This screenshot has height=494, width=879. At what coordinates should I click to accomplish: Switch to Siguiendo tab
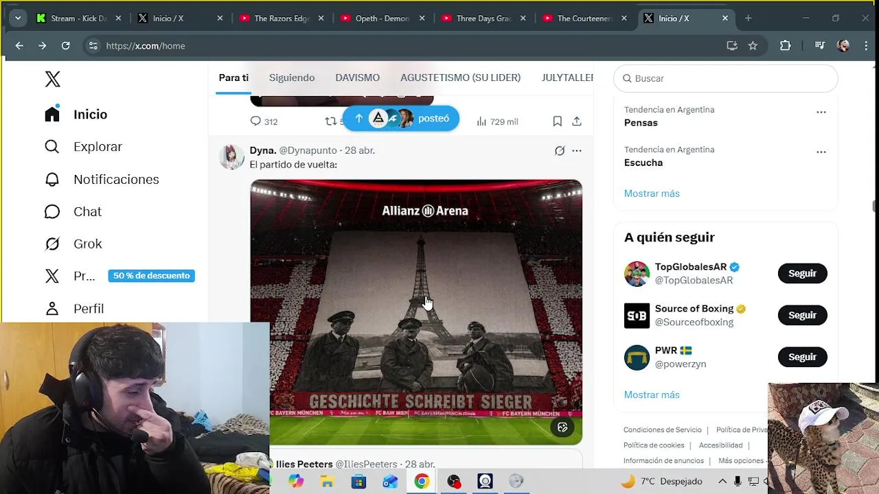pos(292,78)
